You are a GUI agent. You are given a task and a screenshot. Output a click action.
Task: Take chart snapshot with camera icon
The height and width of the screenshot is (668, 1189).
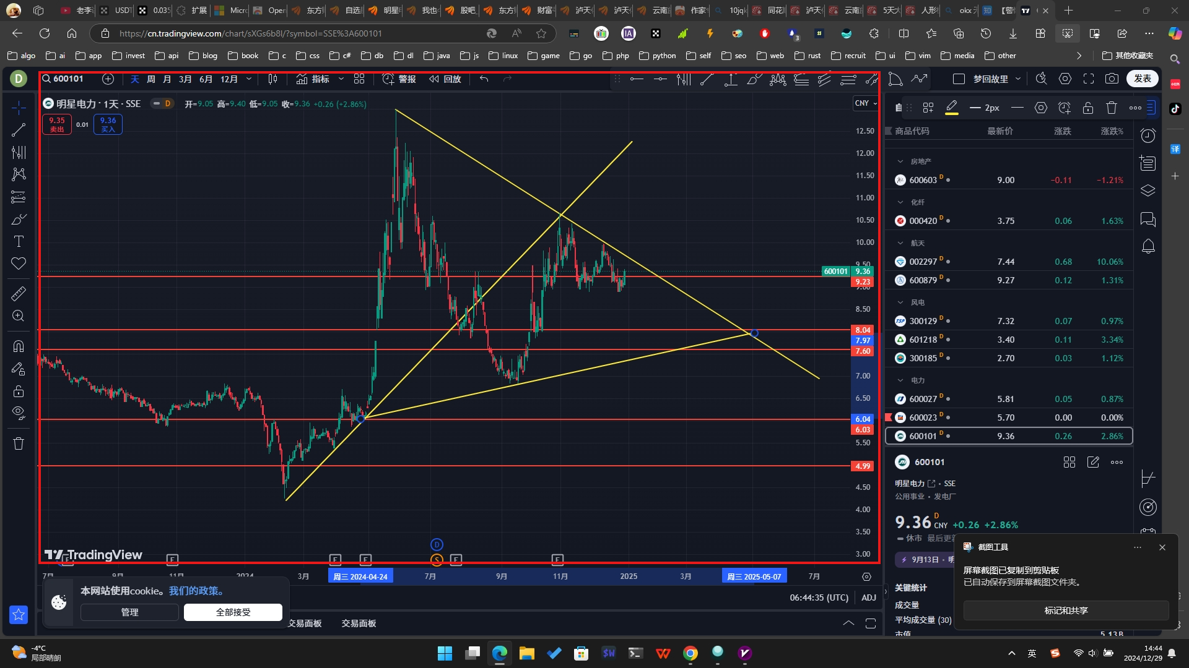1112,79
